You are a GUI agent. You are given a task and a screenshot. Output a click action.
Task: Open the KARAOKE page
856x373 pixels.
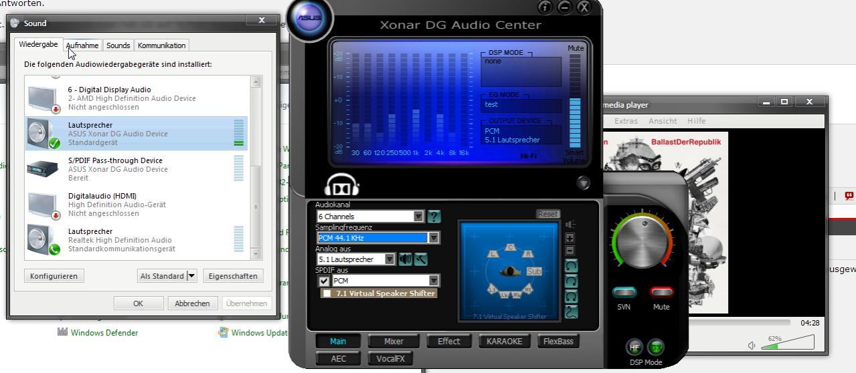click(504, 341)
